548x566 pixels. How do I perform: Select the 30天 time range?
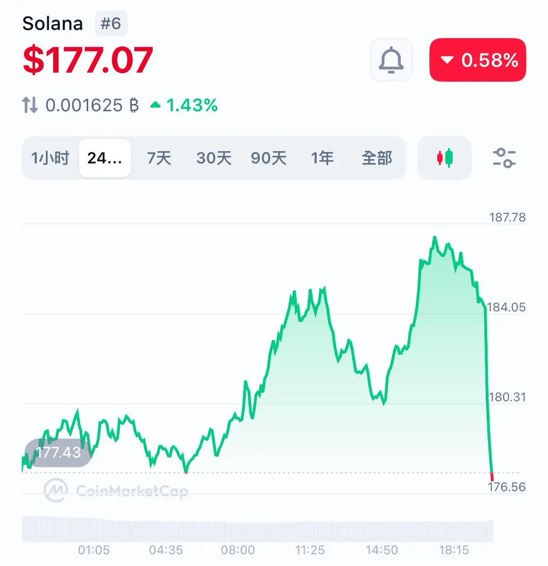(x=214, y=158)
